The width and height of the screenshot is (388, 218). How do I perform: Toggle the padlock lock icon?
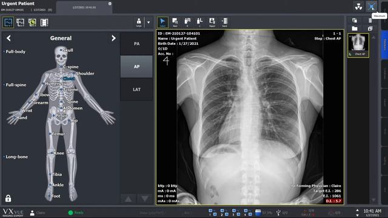8,198
